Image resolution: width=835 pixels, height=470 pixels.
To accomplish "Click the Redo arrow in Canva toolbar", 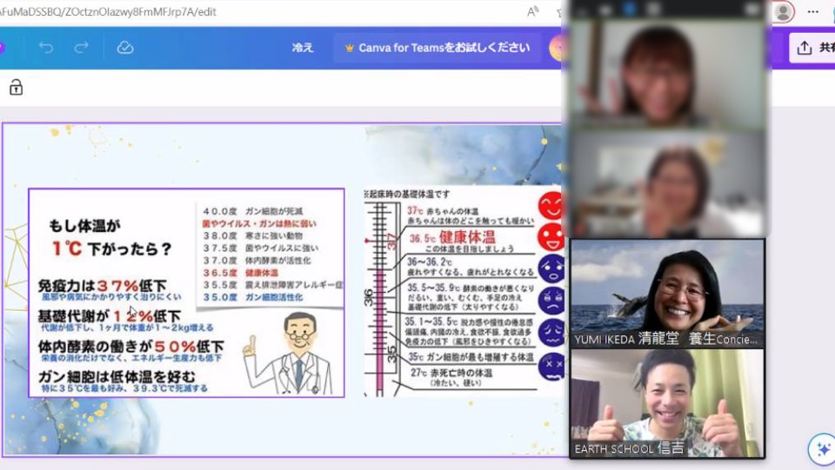I will pos(81,48).
